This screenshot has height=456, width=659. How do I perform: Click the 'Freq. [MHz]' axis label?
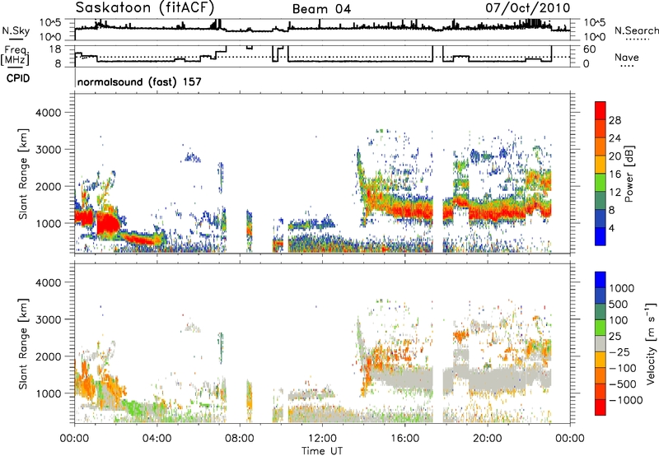click(x=15, y=55)
